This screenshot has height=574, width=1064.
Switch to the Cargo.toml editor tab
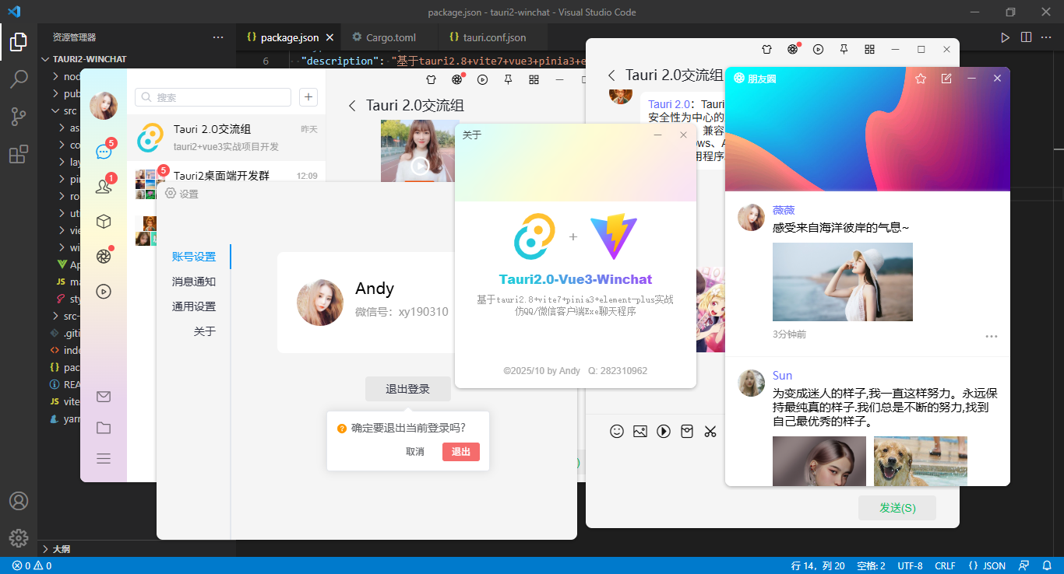click(x=385, y=37)
